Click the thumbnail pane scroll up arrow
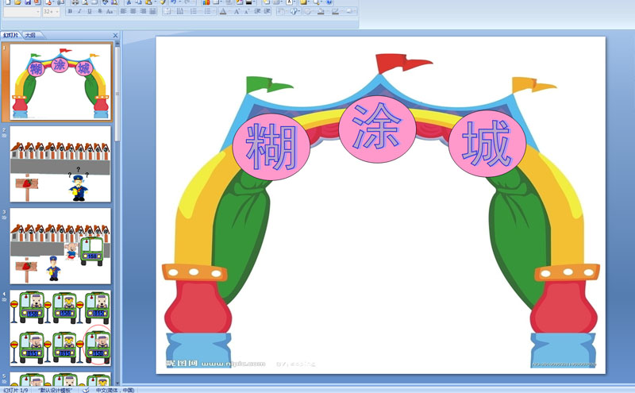The width and height of the screenshot is (635, 393). [x=117, y=44]
